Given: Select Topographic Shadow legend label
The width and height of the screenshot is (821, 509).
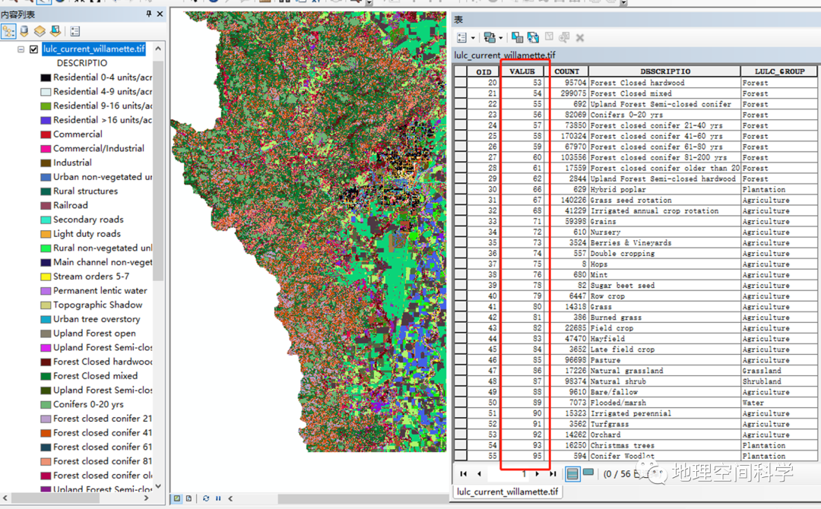Looking at the screenshot, I should [97, 305].
